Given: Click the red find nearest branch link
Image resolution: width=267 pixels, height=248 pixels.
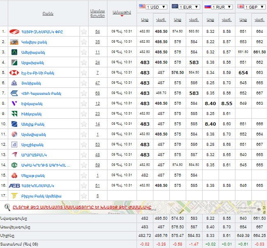Looking at the screenshot, I should coord(82,207).
